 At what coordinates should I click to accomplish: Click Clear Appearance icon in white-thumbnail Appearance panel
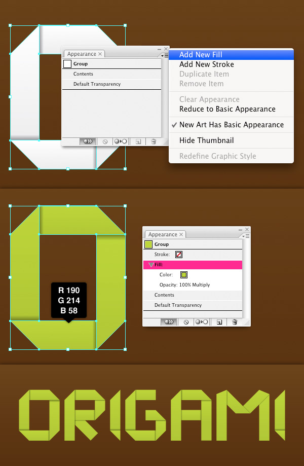pos(105,141)
